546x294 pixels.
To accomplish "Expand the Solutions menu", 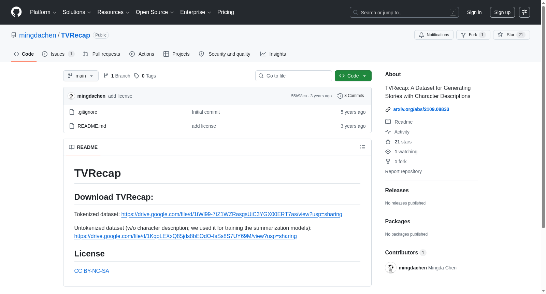I will [77, 12].
